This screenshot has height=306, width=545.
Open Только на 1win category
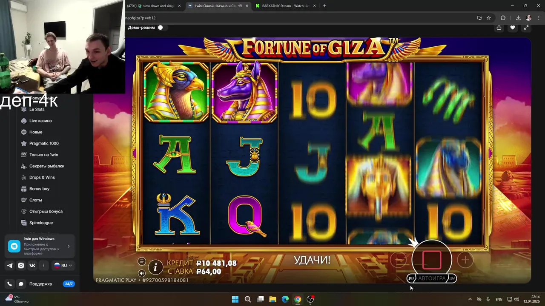[x=43, y=155]
